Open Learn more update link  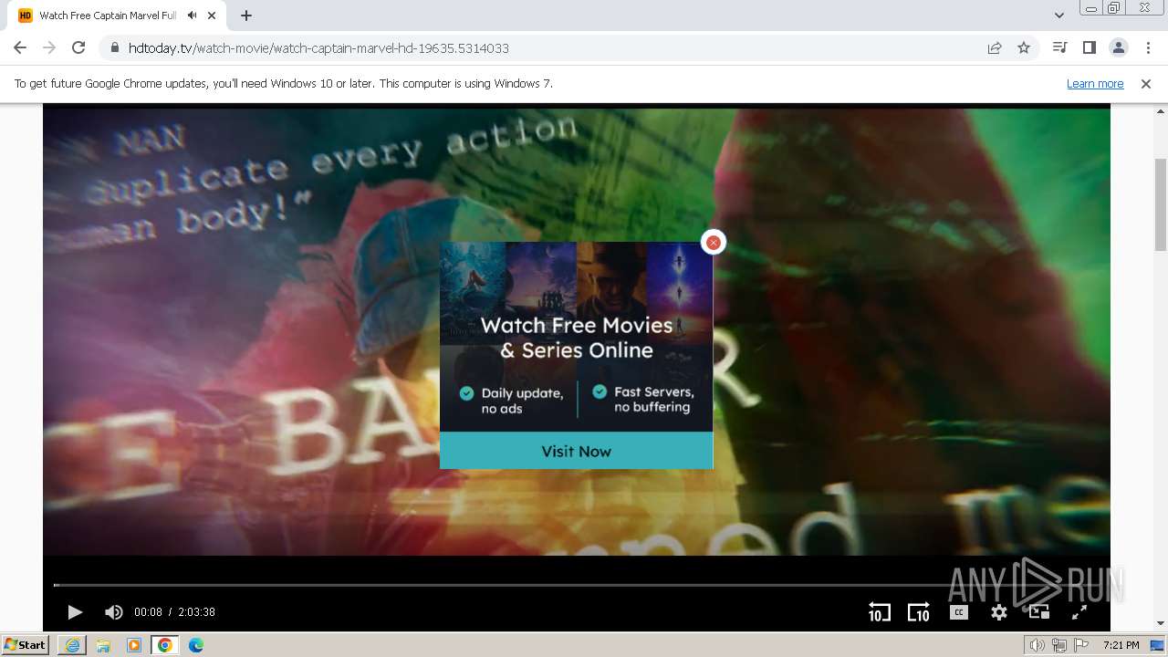click(1095, 83)
